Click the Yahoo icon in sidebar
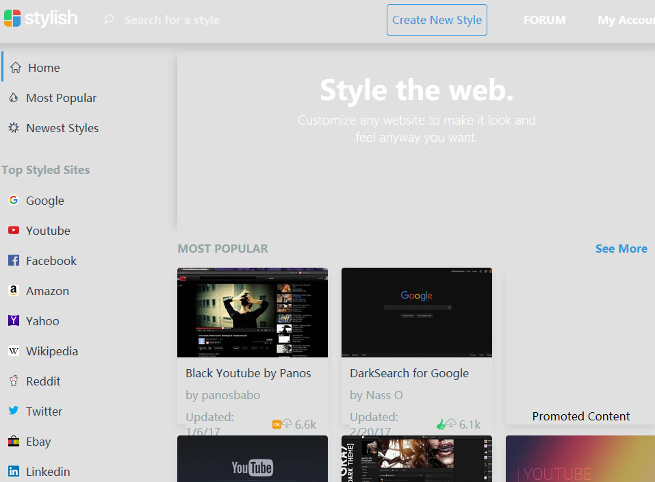This screenshot has height=482, width=655. click(14, 320)
